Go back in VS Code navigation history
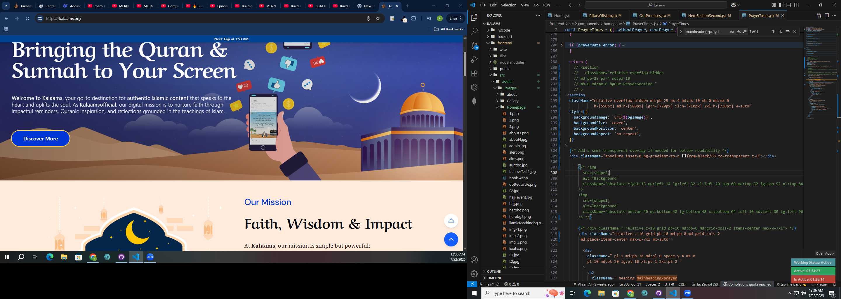Image resolution: width=841 pixels, height=299 pixels. pos(571,5)
